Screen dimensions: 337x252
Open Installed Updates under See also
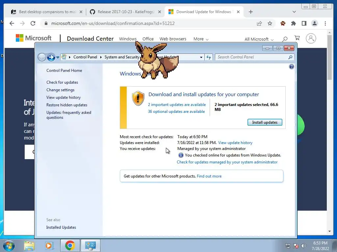click(61, 227)
